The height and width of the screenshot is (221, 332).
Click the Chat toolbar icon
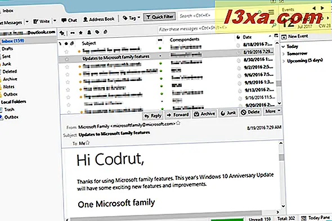64,20
